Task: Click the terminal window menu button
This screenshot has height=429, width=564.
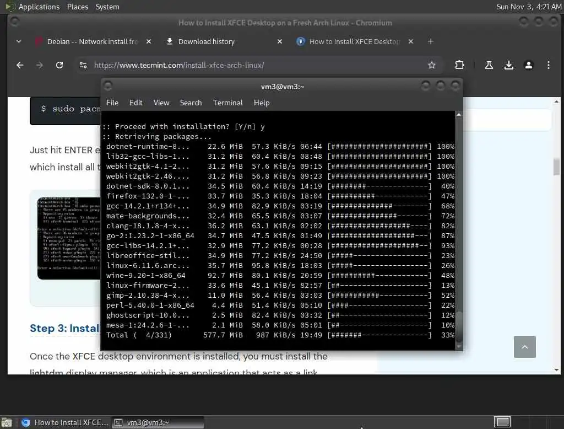Action: pos(107,85)
